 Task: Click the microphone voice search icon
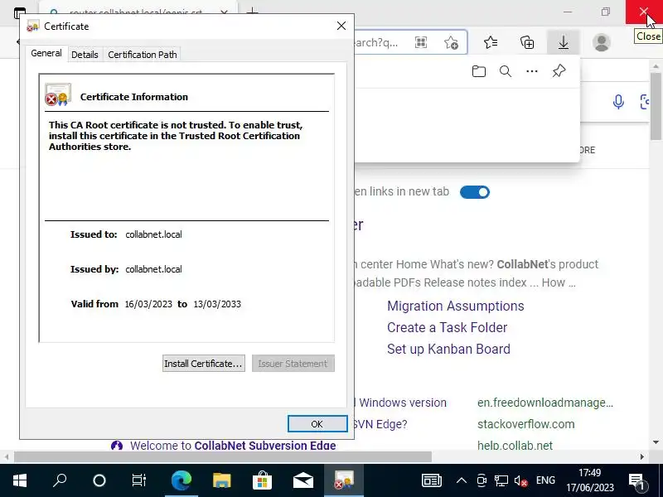pos(618,102)
